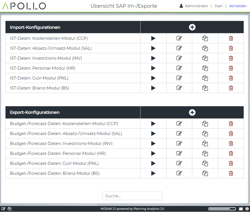250x212 pixels.
Task: Delete the IST-Daten Personal-Modul (HR) import
Action: tap(231, 68)
